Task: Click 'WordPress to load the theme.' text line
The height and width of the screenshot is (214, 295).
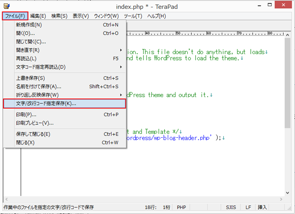Action: click(197, 58)
